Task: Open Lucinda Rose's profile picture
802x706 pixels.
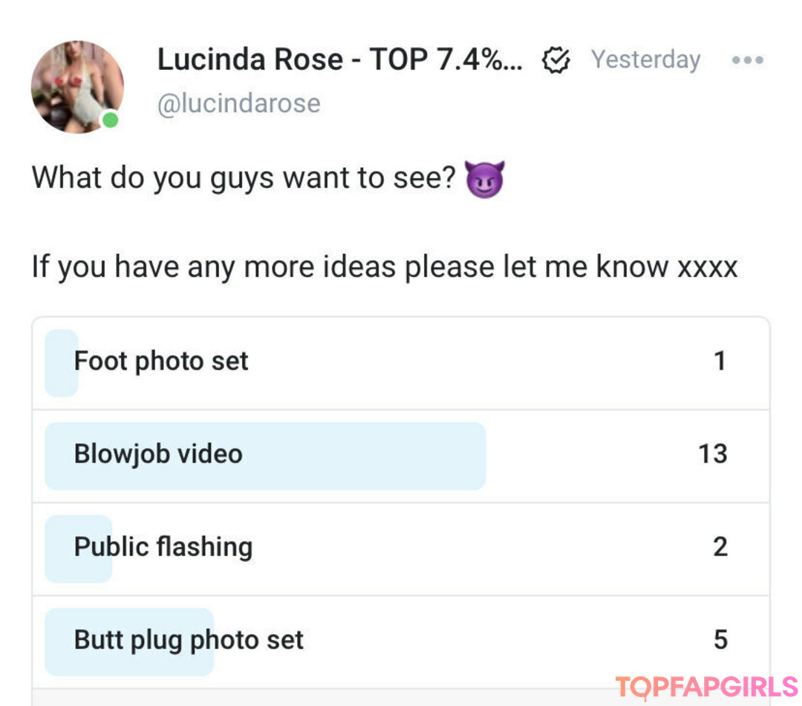Action: pos(76,87)
